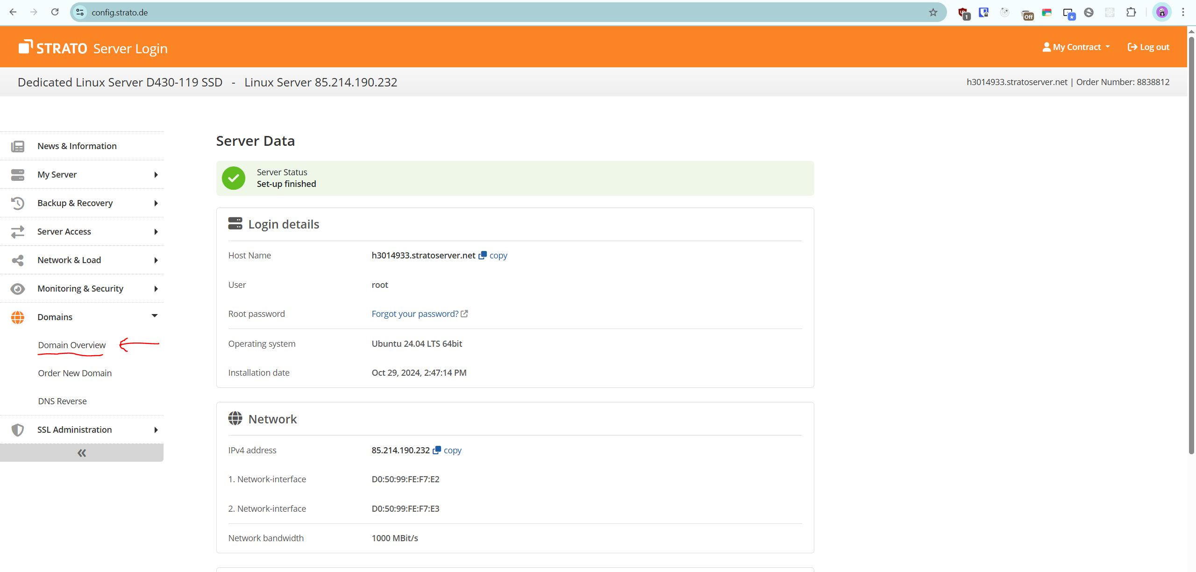The width and height of the screenshot is (1196, 572).
Task: Reload the page in the browser
Action: point(55,12)
